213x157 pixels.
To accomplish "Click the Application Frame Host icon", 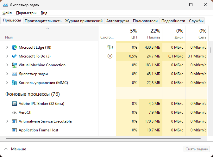I will (14, 130).
